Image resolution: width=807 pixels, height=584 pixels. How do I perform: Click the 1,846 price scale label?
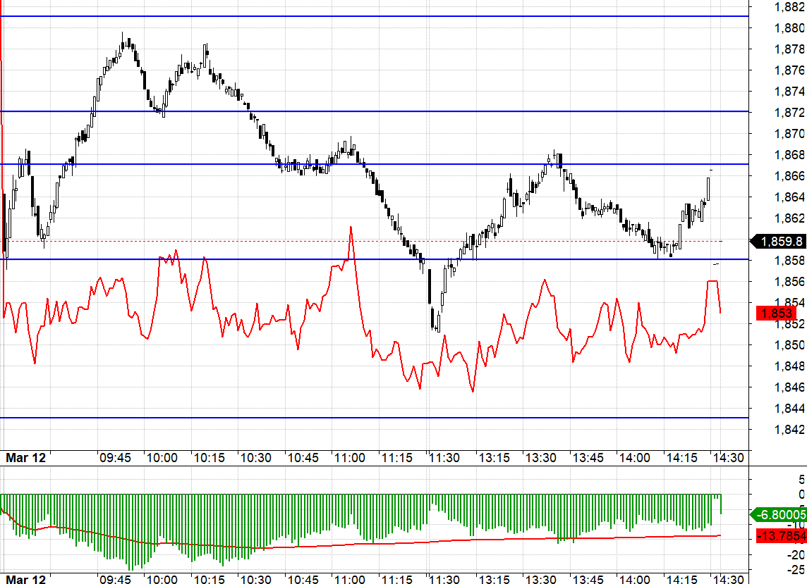[789, 387]
